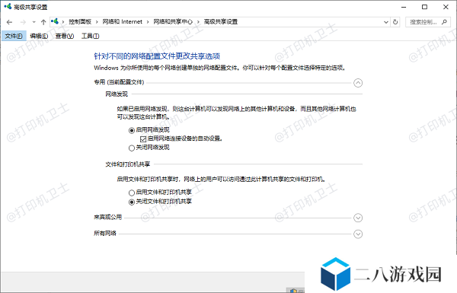The image size is (457, 293).
Task: Expand the 来宾或公用 section
Action: [358, 218]
